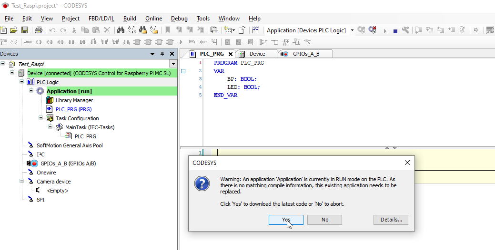The image size is (495, 250).
Task: Click Yes to download latest code
Action: click(x=286, y=220)
